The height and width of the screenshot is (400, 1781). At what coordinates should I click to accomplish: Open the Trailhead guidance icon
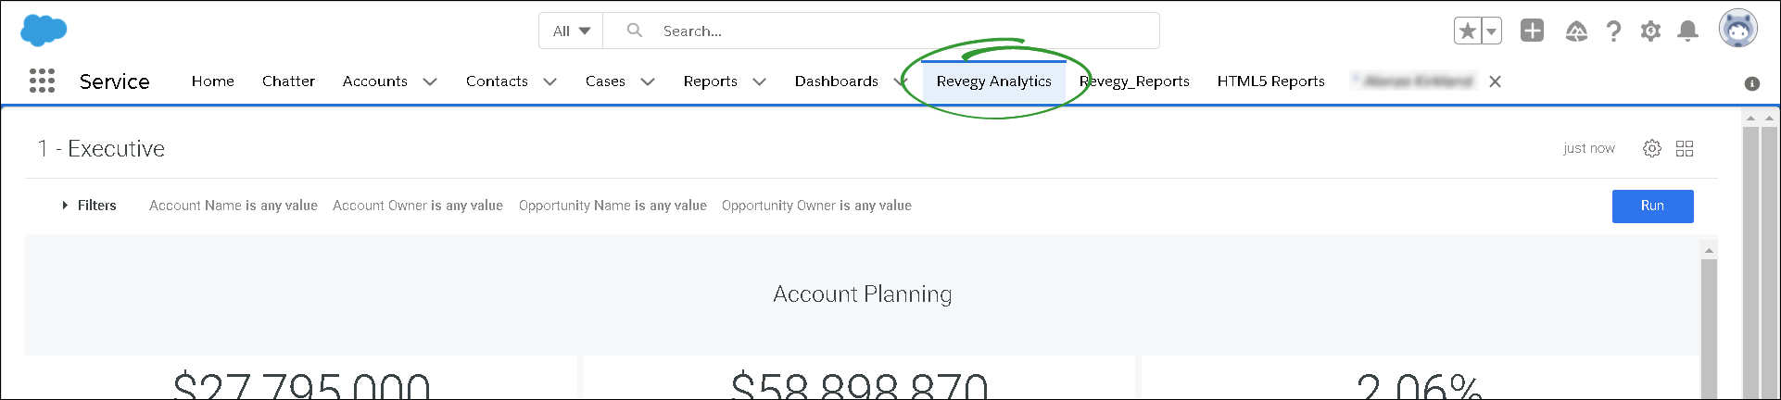click(x=1576, y=31)
